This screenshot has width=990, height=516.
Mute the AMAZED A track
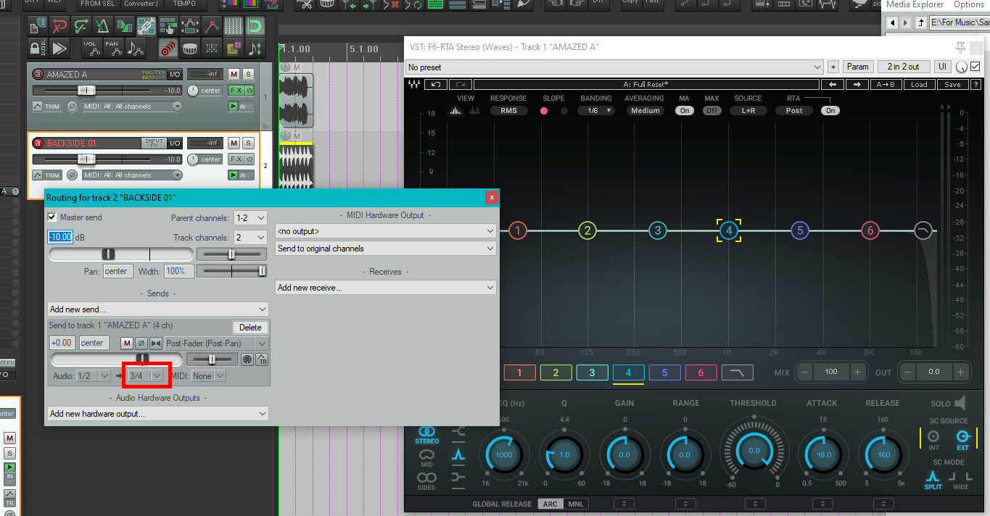(x=234, y=74)
